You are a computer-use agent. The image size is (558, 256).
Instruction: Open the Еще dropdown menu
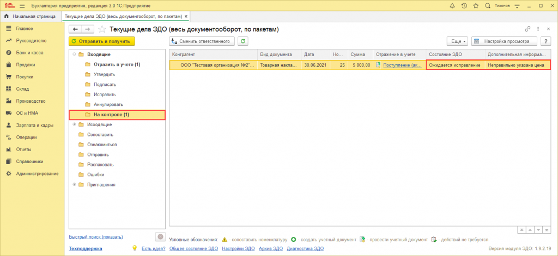(x=458, y=41)
